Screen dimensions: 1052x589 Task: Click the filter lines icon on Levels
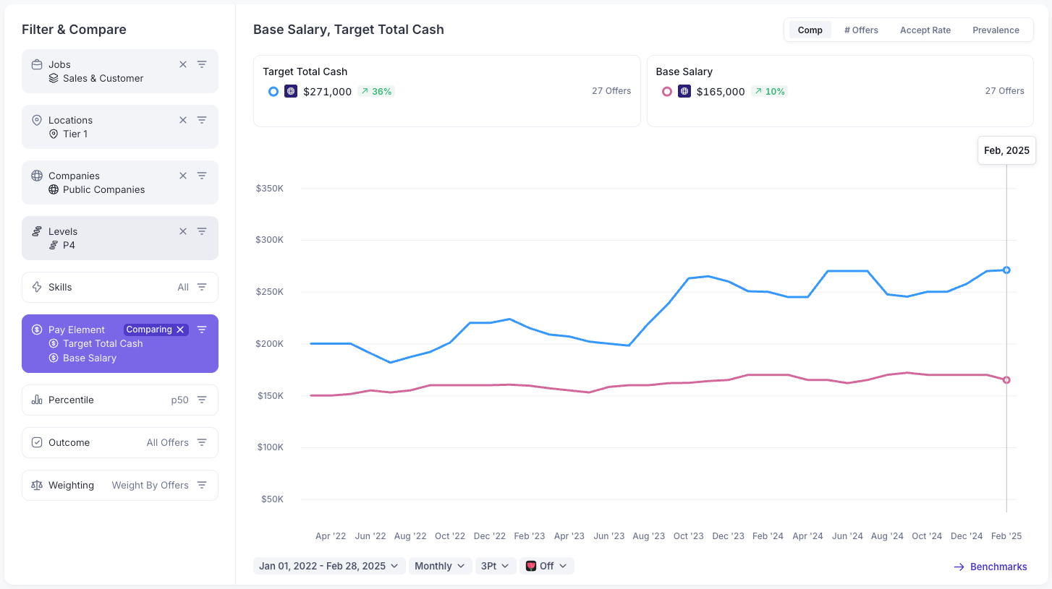(x=202, y=231)
